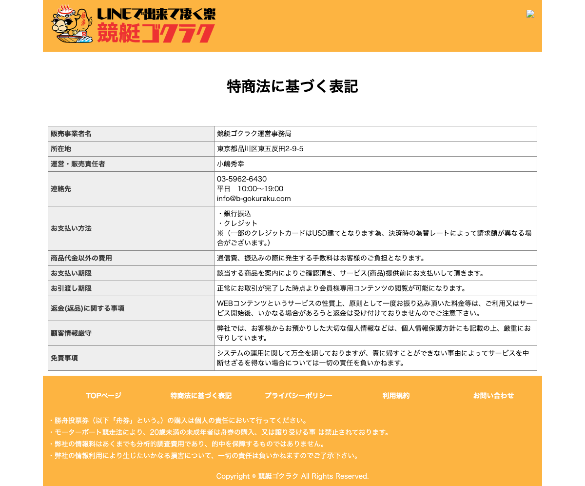
Task: Click footer note about いかなる損害
Action: 204,456
